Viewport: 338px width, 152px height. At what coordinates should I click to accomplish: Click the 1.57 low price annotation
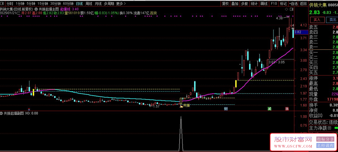pyautogui.click(x=155, y=106)
